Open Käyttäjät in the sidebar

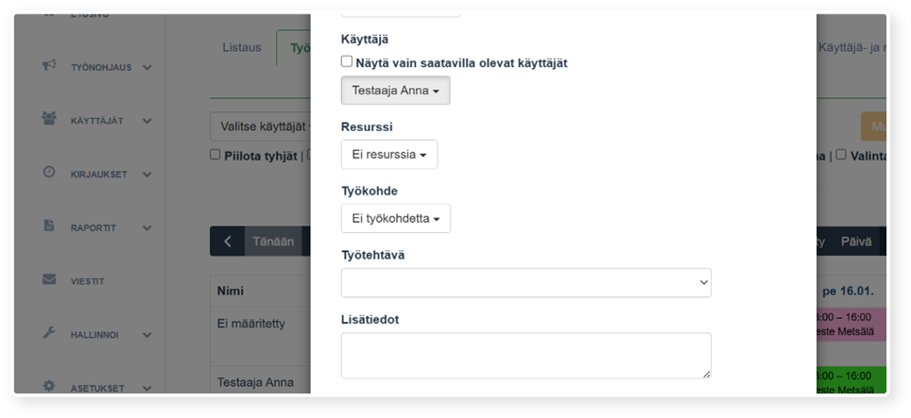point(97,121)
